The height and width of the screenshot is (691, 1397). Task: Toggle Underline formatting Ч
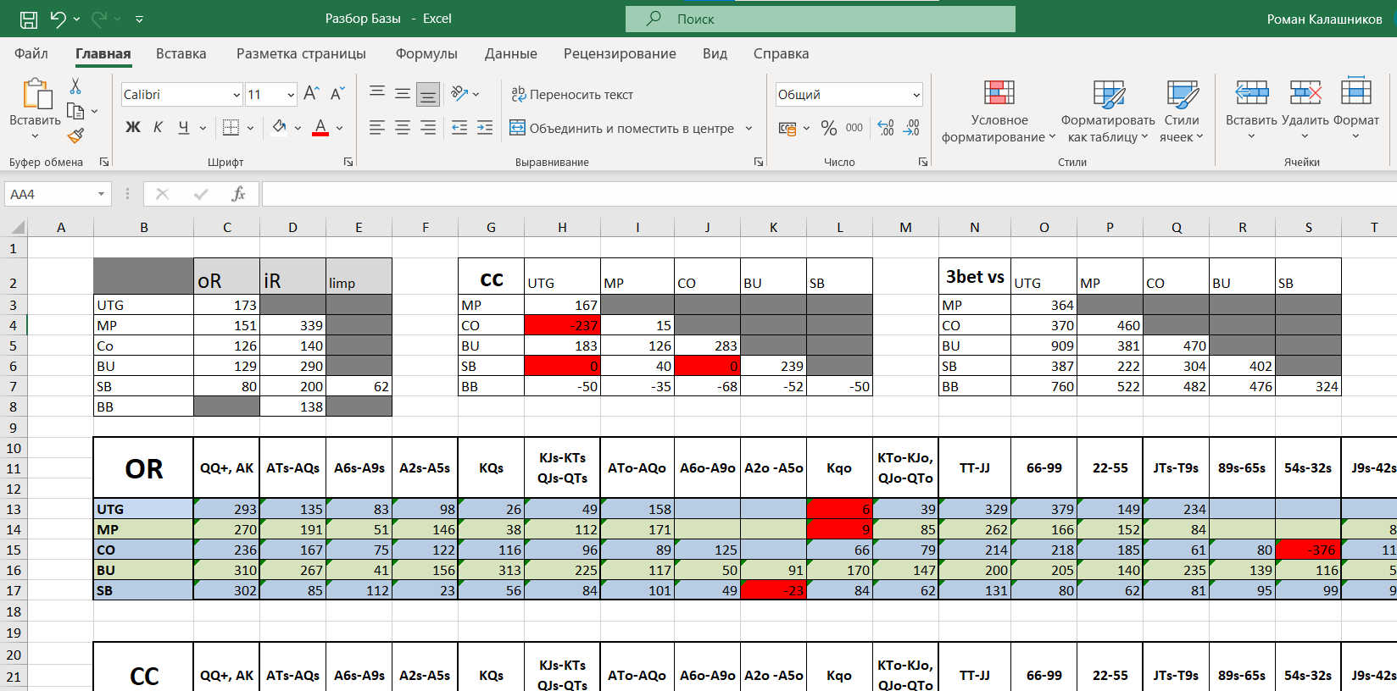[183, 128]
